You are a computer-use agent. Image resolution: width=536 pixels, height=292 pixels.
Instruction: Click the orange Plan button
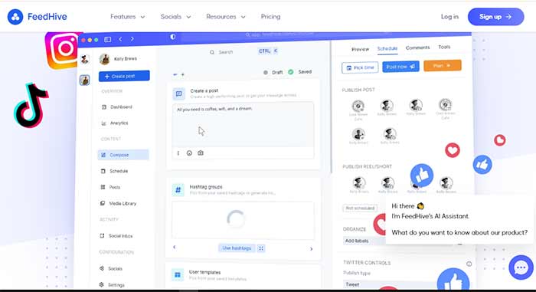tap(443, 65)
